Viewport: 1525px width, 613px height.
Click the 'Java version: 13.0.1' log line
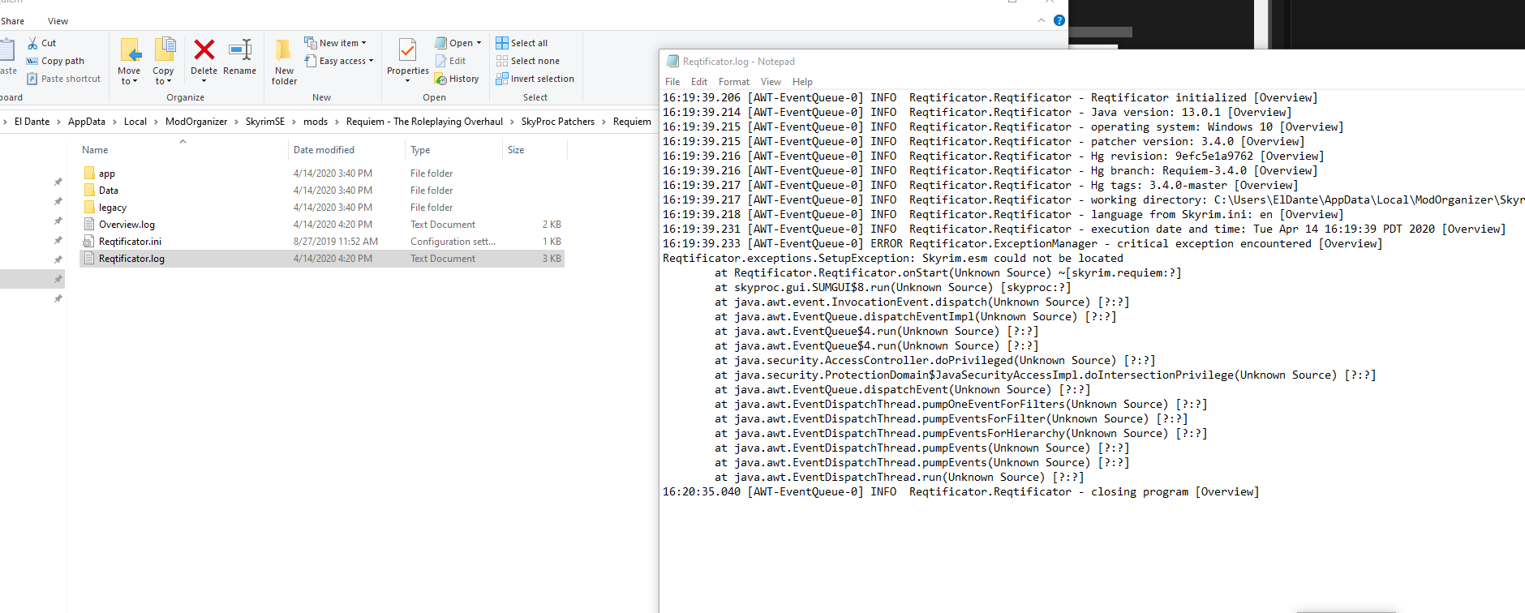click(977, 112)
